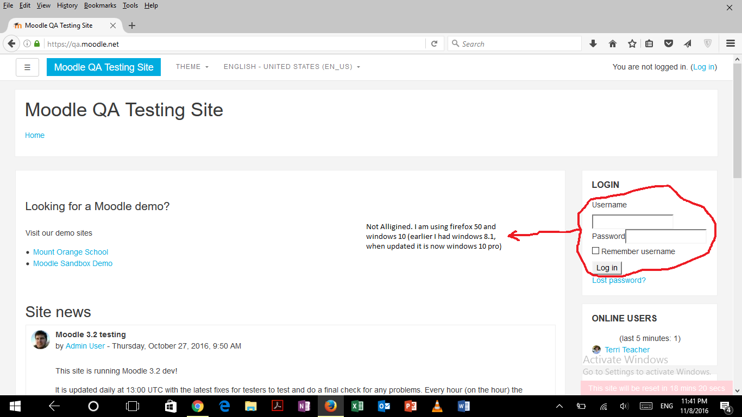The image size is (742, 417).
Task: Open the View menu
Action: [x=43, y=5]
